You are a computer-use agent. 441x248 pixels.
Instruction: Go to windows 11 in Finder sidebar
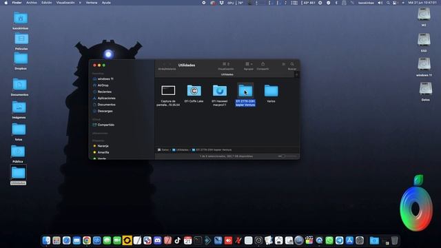[105, 79]
